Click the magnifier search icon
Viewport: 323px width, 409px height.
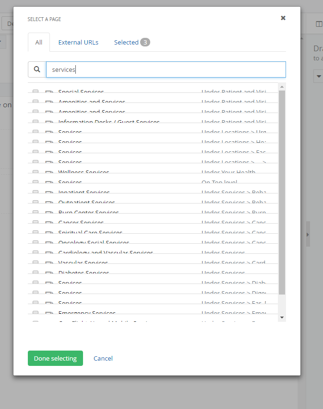[37, 69]
